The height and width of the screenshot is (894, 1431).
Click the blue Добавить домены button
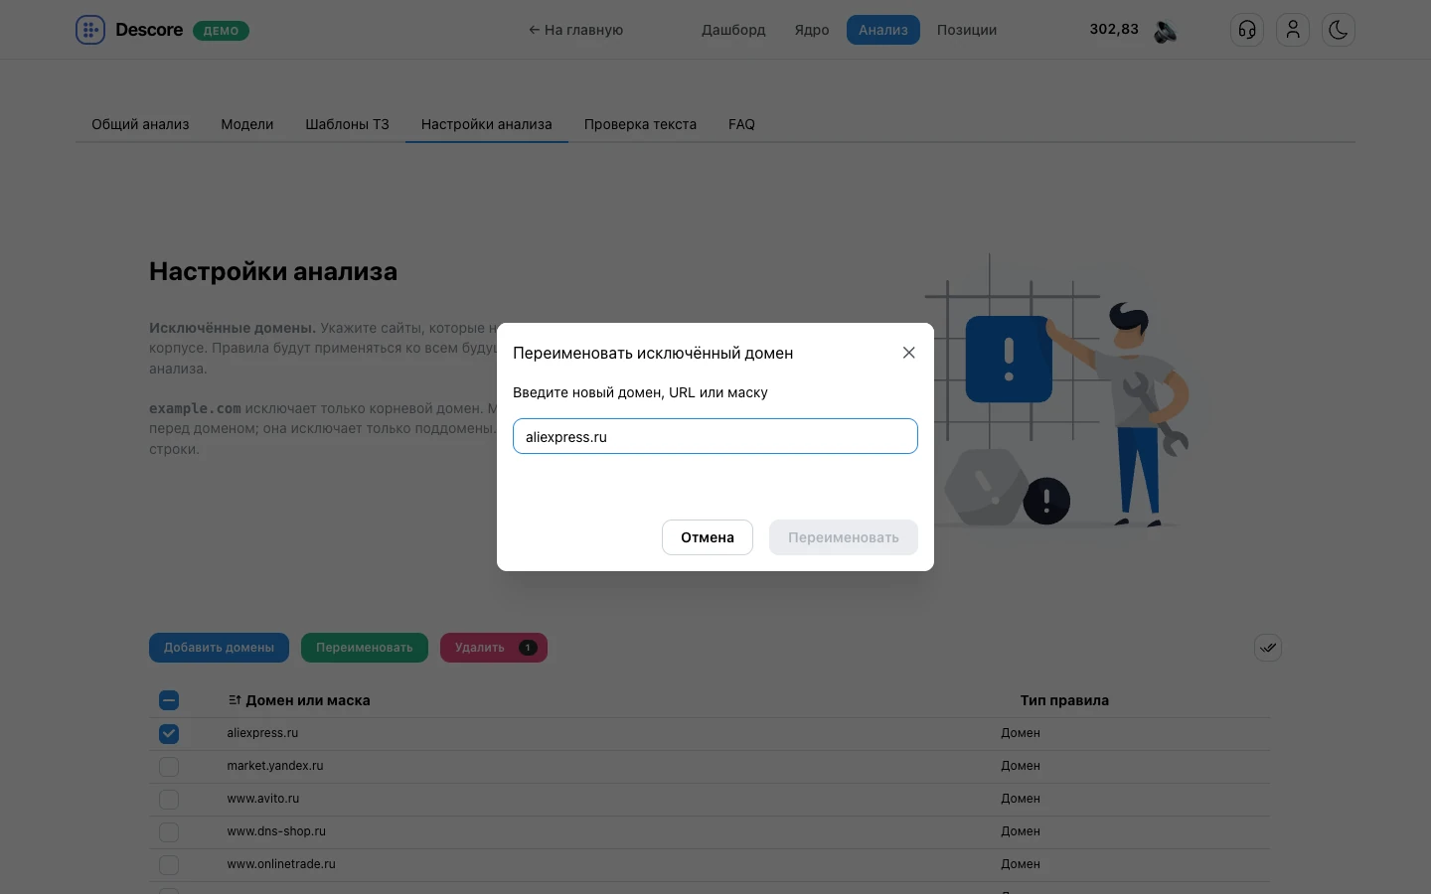219,648
